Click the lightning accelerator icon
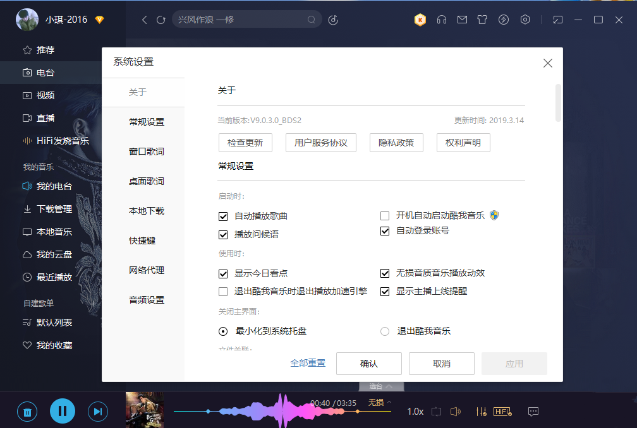 click(x=503, y=20)
